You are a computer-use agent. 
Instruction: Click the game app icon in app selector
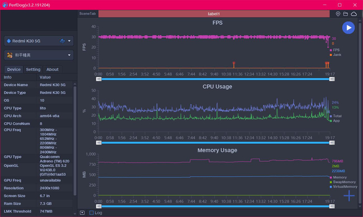pos(9,55)
